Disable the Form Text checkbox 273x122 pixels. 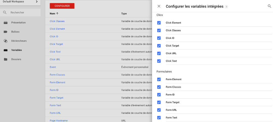pyautogui.click(x=159, y=118)
